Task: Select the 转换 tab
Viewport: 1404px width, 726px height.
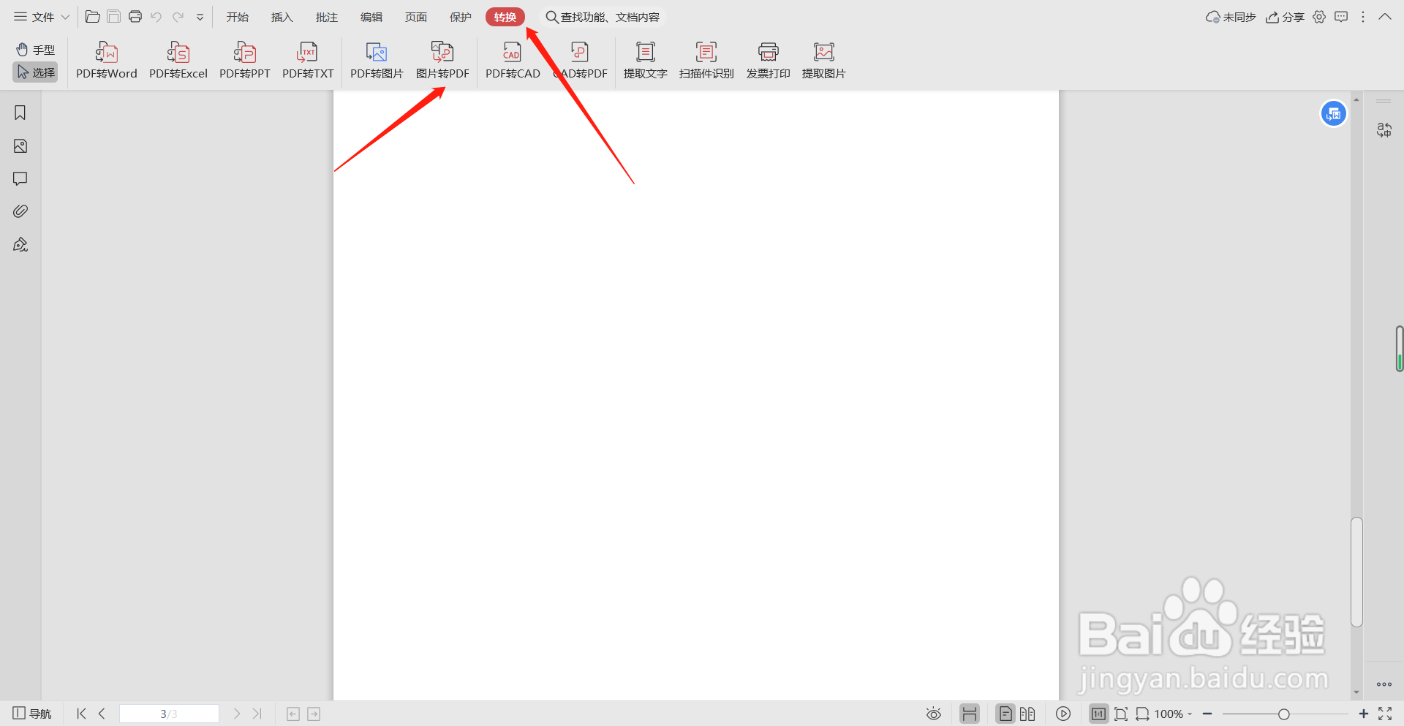Action: (505, 17)
